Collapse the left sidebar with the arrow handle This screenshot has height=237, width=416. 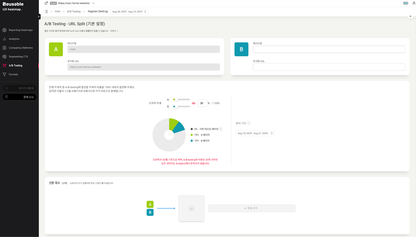click(x=39, y=16)
